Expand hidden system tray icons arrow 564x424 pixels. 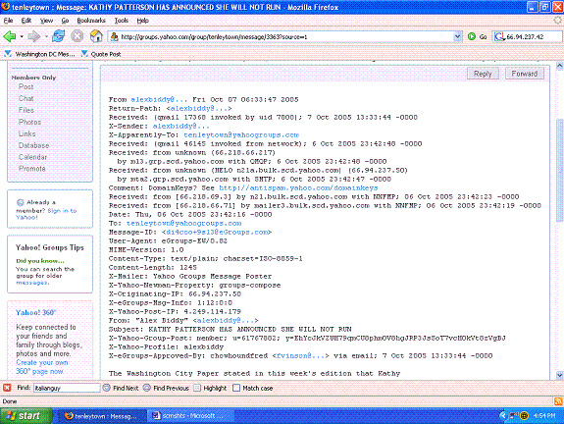click(x=503, y=416)
